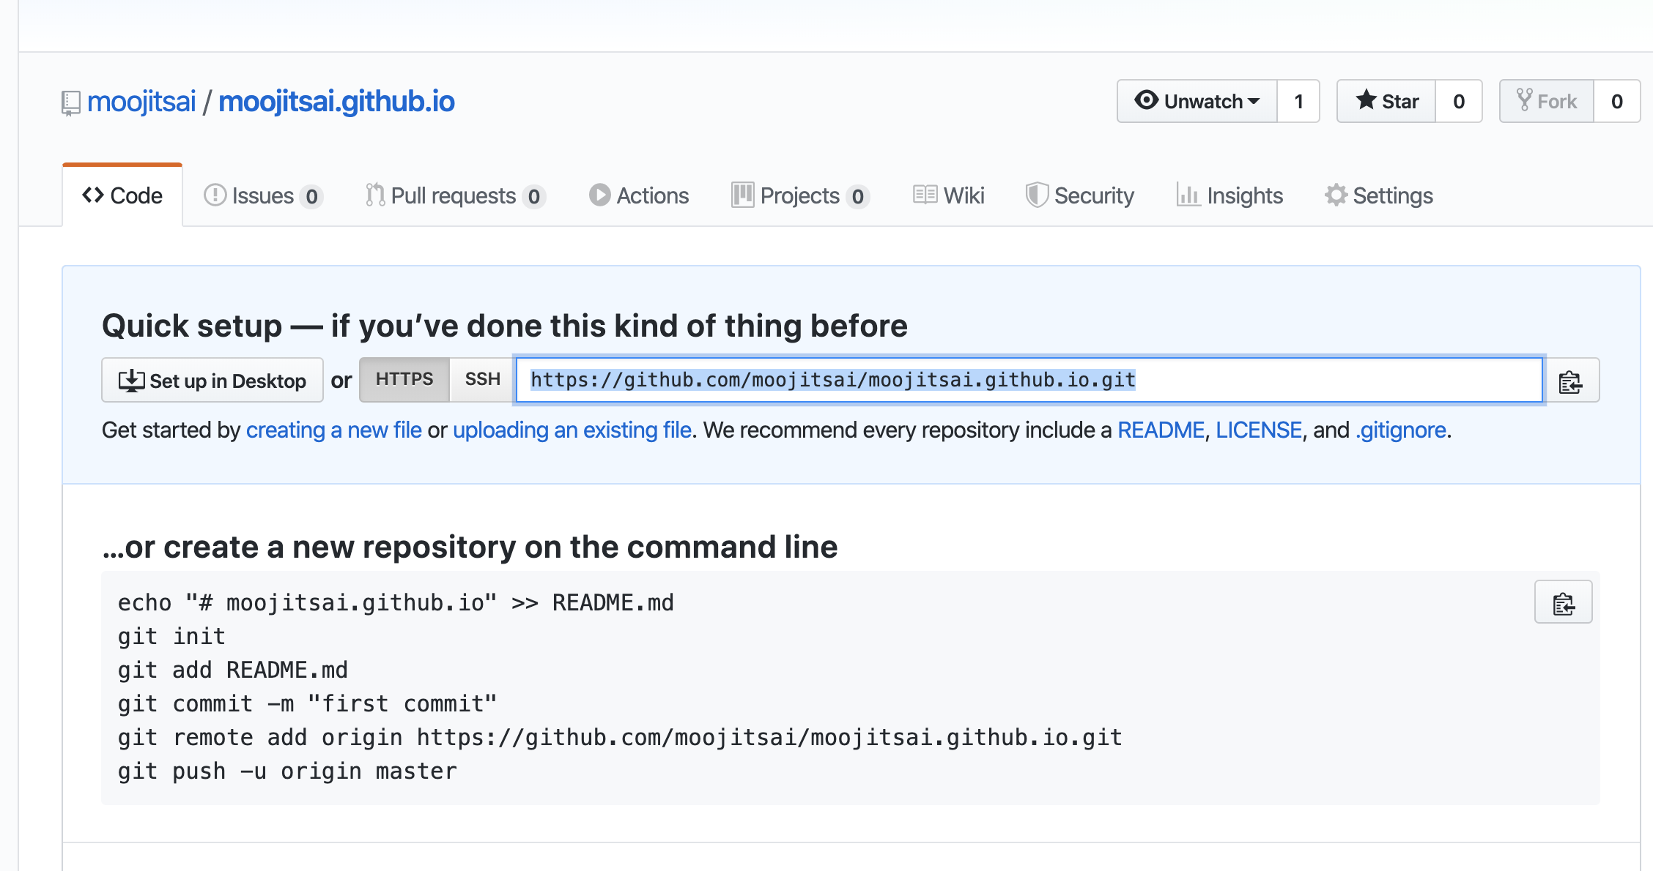
Task: Open the Insights graph tab
Action: pyautogui.click(x=1229, y=195)
